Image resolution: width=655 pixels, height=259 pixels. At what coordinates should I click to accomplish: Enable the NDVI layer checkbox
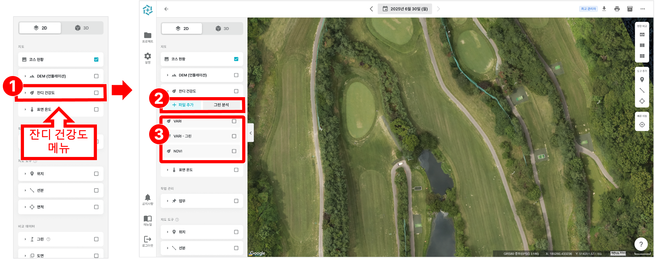(x=234, y=151)
